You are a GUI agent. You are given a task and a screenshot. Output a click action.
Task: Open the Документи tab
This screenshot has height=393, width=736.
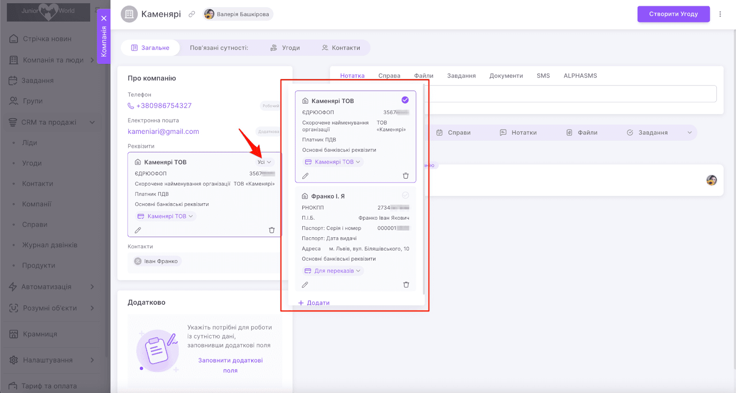pyautogui.click(x=506, y=76)
